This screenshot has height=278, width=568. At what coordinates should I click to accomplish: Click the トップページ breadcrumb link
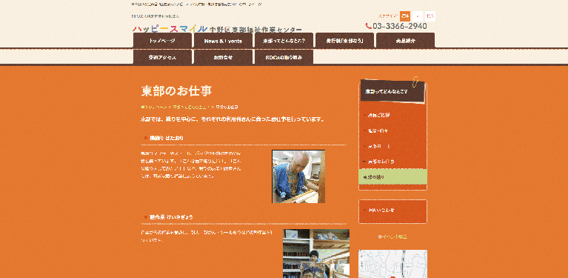tap(156, 107)
